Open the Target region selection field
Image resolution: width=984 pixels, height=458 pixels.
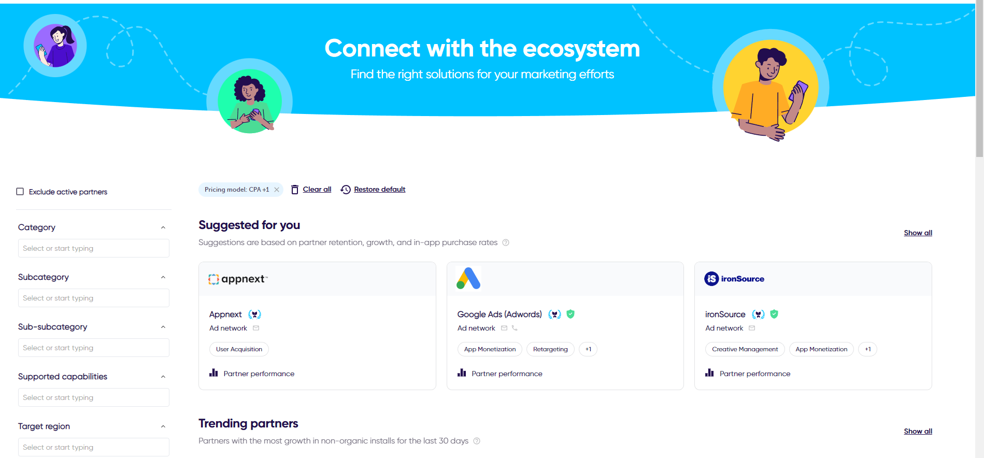pos(94,447)
